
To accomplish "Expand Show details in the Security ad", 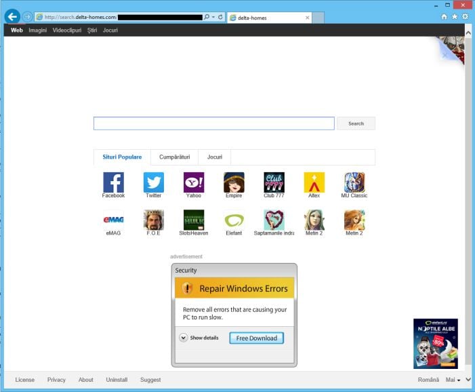I will tap(199, 338).
